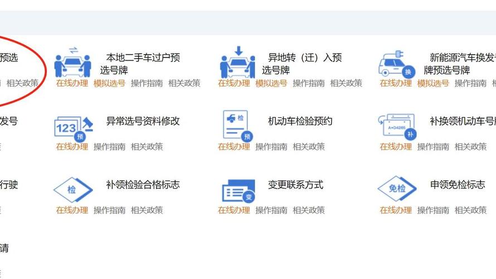496x279 pixels.
Task: Open 相关政策 for 申领免检标志
Action: pyautogui.click(x=470, y=210)
